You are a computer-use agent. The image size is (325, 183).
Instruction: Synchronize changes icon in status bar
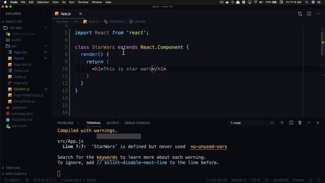pyautogui.click(x=27, y=180)
